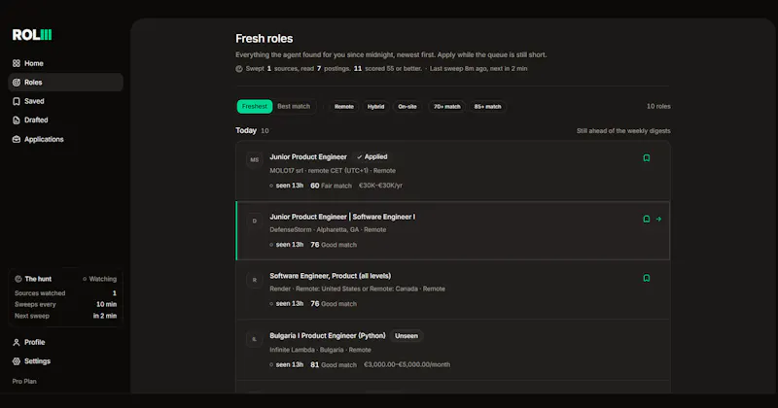Click the R avatar for Render

255,280
